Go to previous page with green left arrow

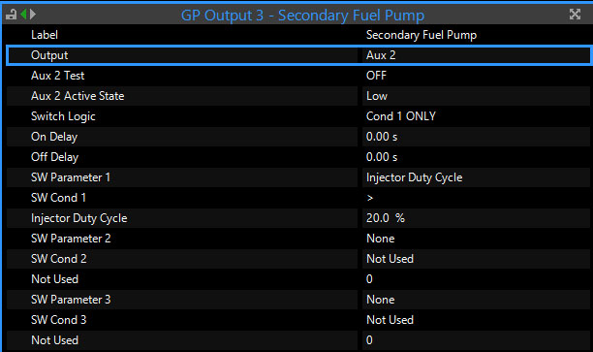pos(23,15)
